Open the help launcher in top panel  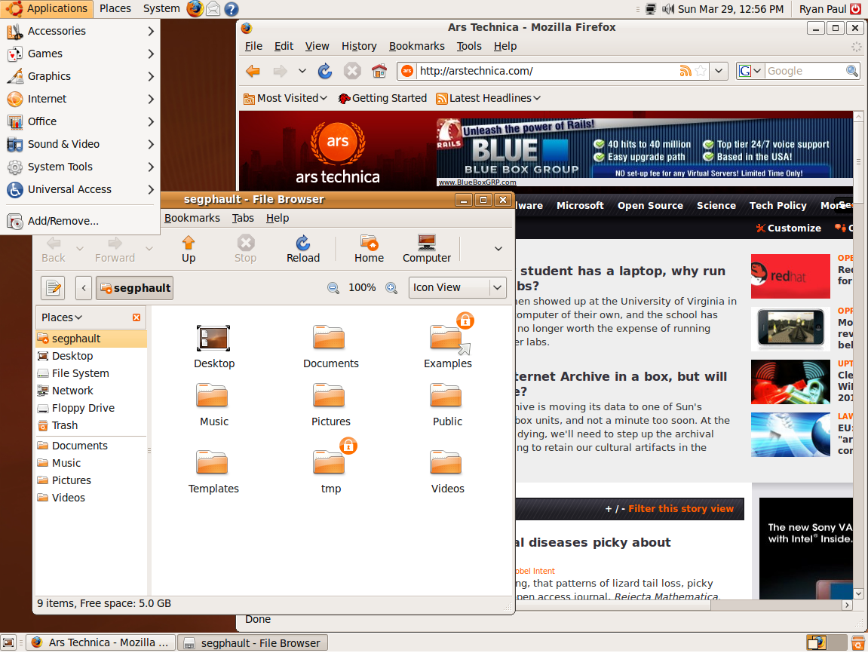tap(232, 9)
